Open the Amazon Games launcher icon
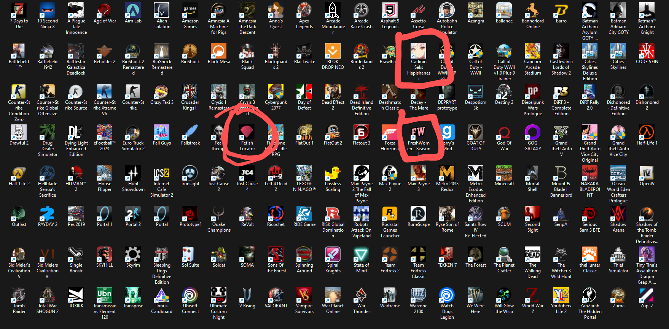Image resolution: width=669 pixels, height=329 pixels. click(x=190, y=10)
